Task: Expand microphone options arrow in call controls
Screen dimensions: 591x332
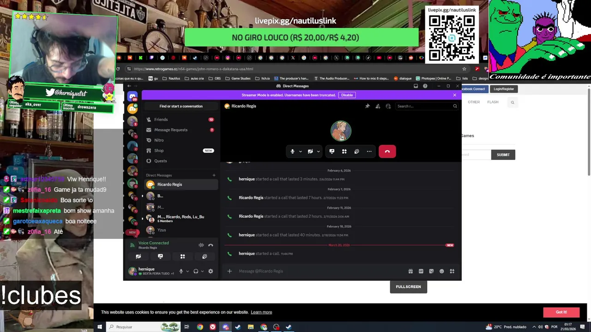Action: pos(300,151)
